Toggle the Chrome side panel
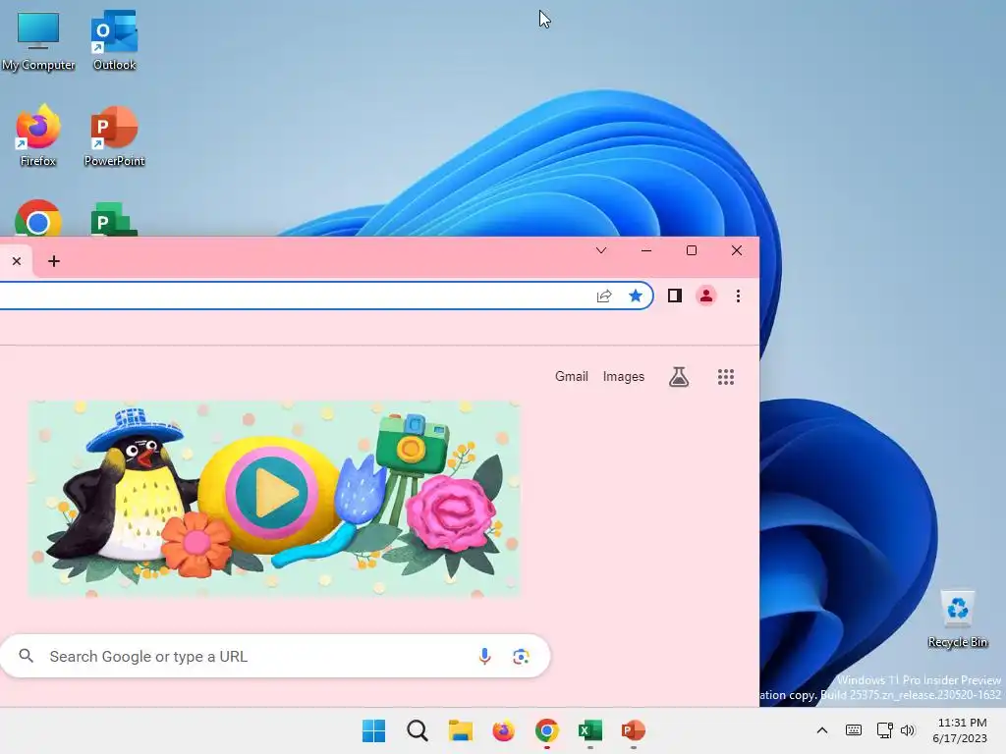 tap(674, 296)
